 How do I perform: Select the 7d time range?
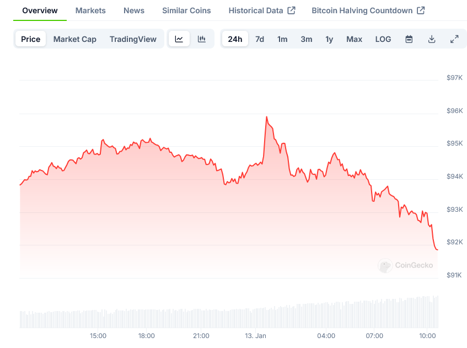point(260,39)
